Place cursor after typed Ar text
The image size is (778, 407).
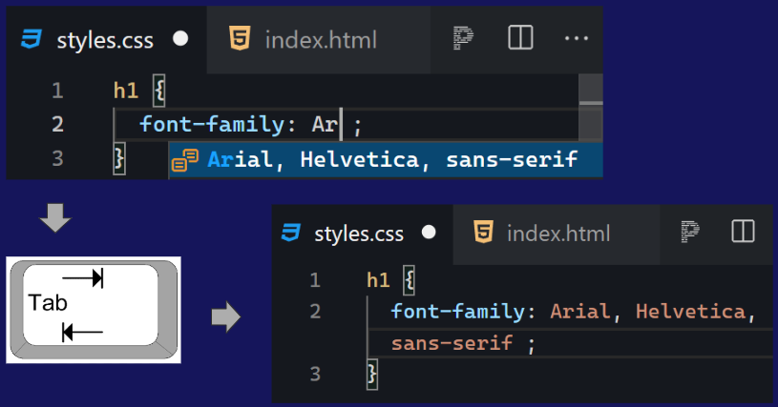tap(340, 124)
